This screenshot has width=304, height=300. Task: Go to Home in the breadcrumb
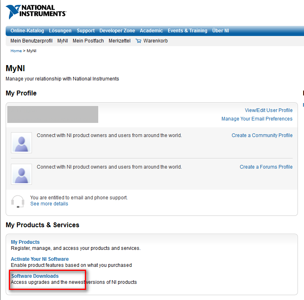point(16,51)
